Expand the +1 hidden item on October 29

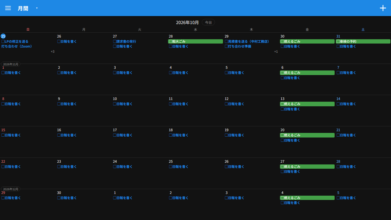[276, 52]
